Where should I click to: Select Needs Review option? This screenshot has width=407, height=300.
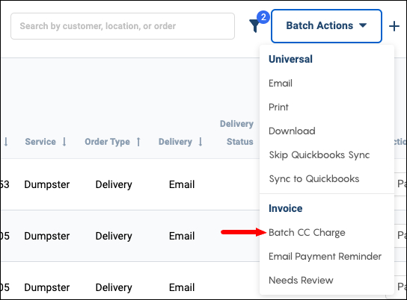(301, 280)
